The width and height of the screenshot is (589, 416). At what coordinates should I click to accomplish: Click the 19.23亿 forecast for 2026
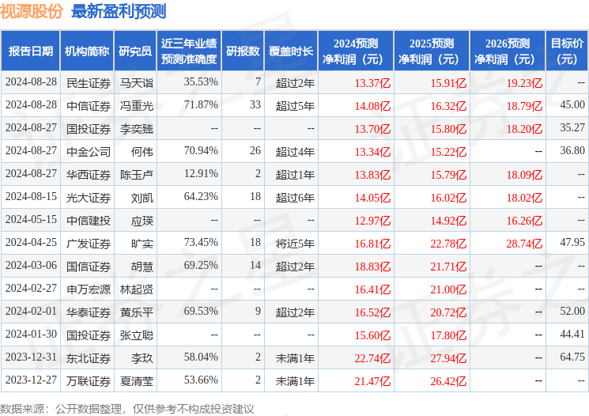click(x=524, y=83)
